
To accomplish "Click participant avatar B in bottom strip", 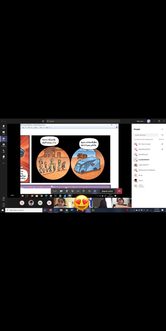I will click(22, 203).
